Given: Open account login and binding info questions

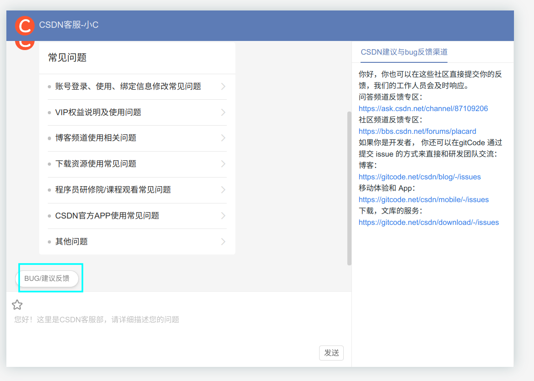Looking at the screenshot, I should pos(137,86).
